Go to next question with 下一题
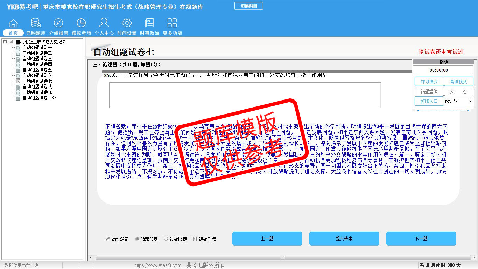478x269 pixels. click(421, 239)
